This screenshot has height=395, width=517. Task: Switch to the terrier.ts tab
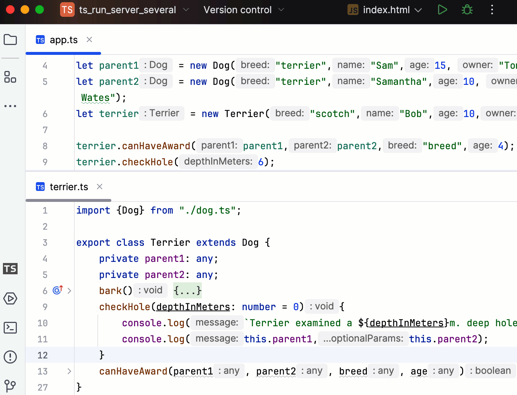tap(69, 187)
